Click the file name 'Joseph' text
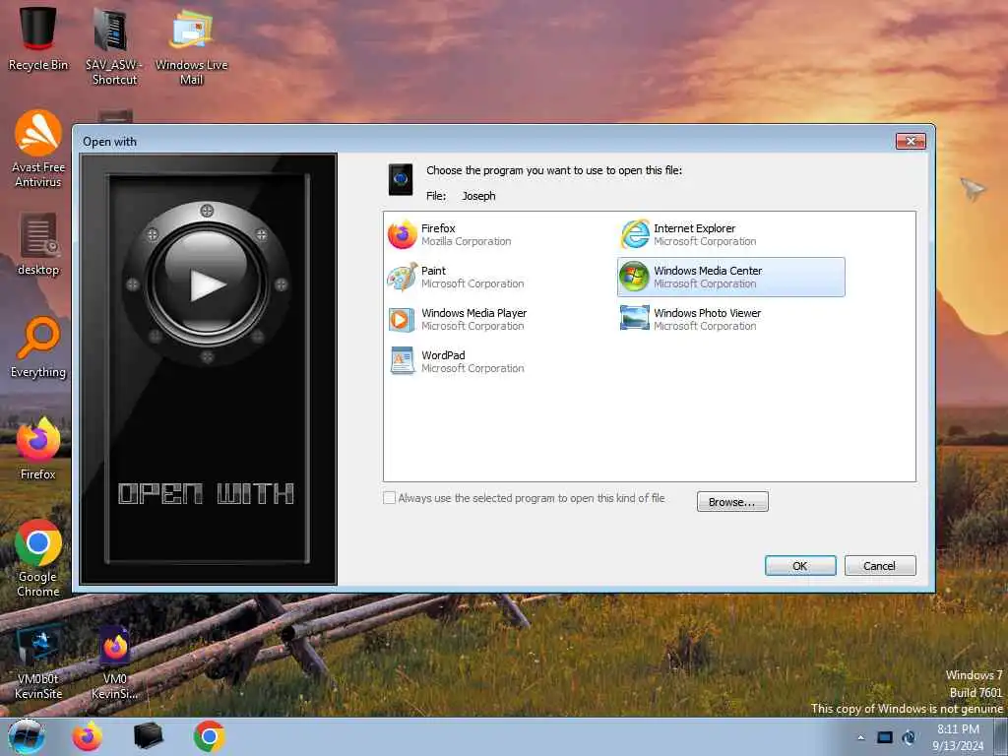 coord(478,196)
